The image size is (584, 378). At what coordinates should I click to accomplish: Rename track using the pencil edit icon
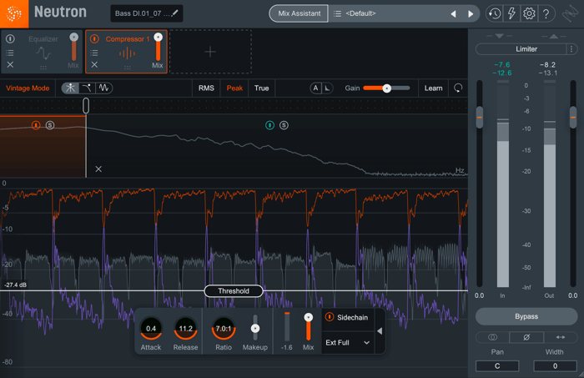175,13
